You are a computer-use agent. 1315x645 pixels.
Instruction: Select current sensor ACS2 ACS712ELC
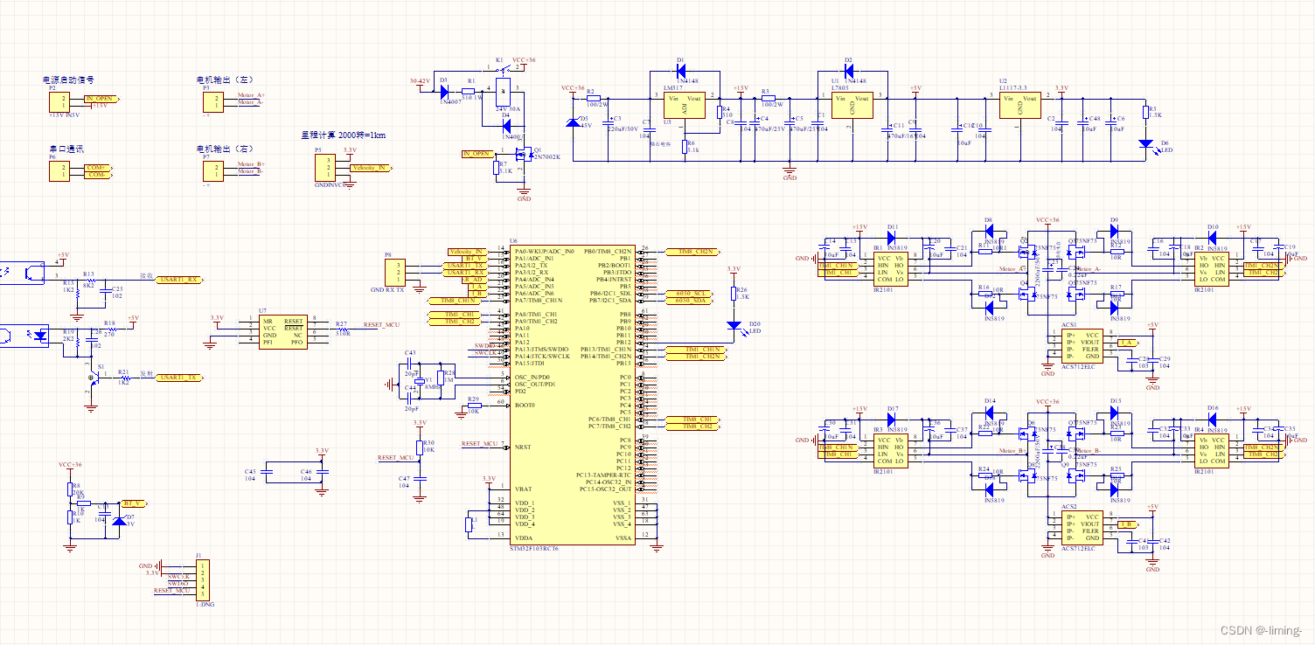(x=1082, y=528)
